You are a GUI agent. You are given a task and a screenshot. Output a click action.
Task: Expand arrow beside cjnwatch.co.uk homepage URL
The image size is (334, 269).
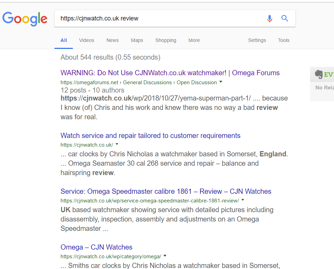[x=117, y=144]
